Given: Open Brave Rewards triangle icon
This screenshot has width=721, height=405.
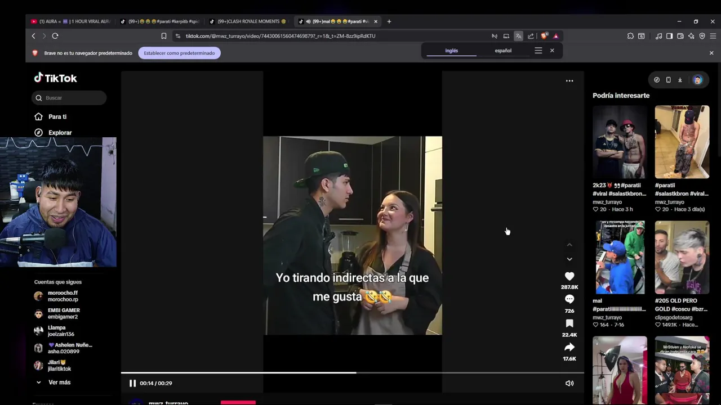Looking at the screenshot, I should 556,36.
